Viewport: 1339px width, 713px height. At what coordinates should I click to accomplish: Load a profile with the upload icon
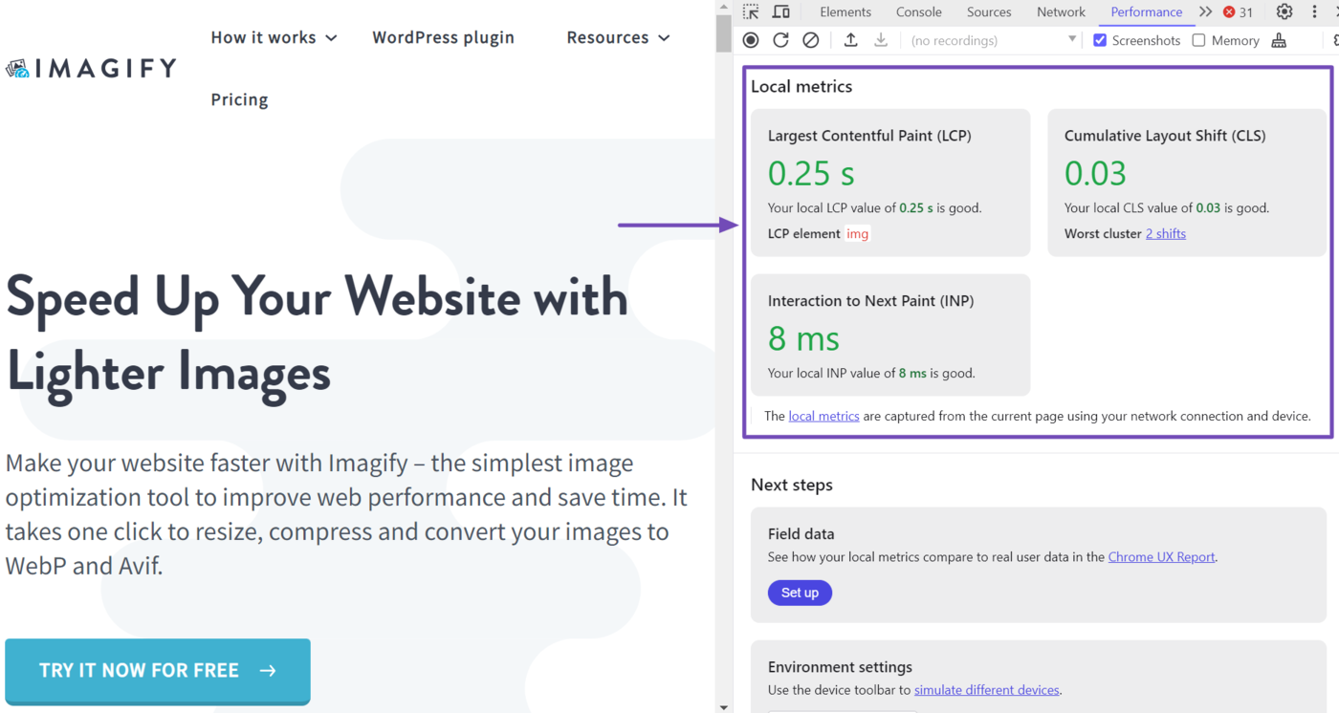[x=851, y=40]
